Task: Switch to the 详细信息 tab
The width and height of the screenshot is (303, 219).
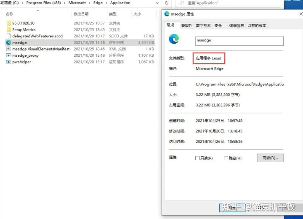Action: [x=237, y=26]
